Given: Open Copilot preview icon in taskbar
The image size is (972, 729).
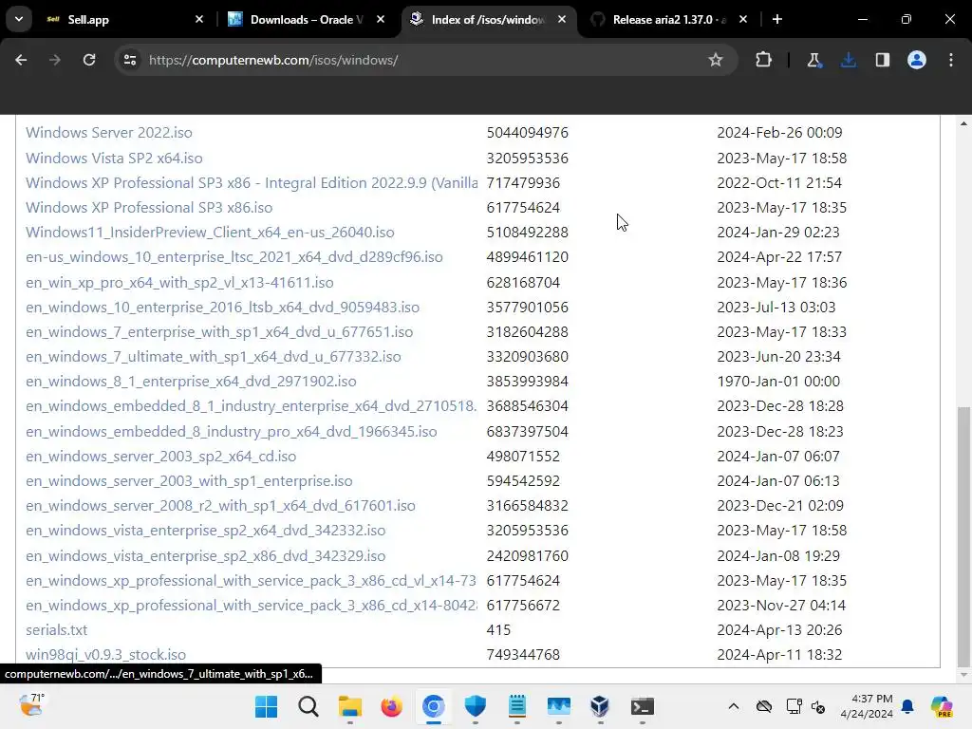Looking at the screenshot, I should pyautogui.click(x=942, y=706).
